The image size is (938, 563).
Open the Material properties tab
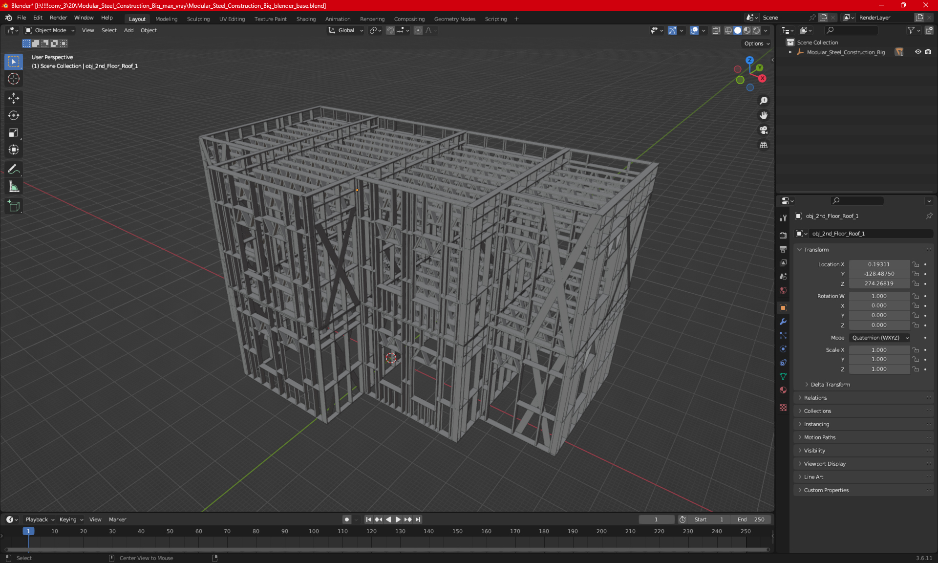tap(783, 390)
